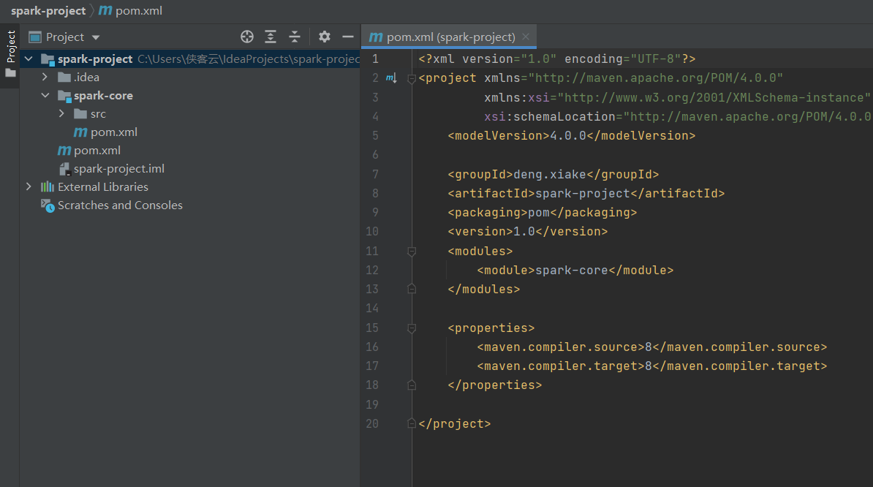This screenshot has height=487, width=873.
Task: Click the folder icon in the left tool stripe
Action: tap(10, 73)
